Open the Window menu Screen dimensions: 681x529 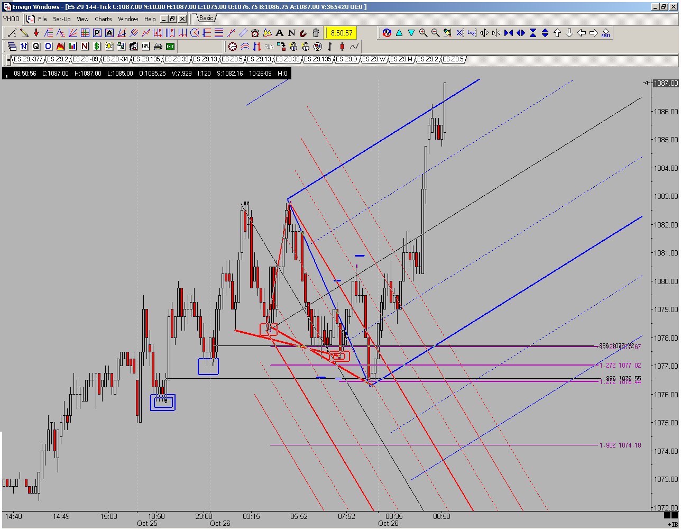[128, 19]
